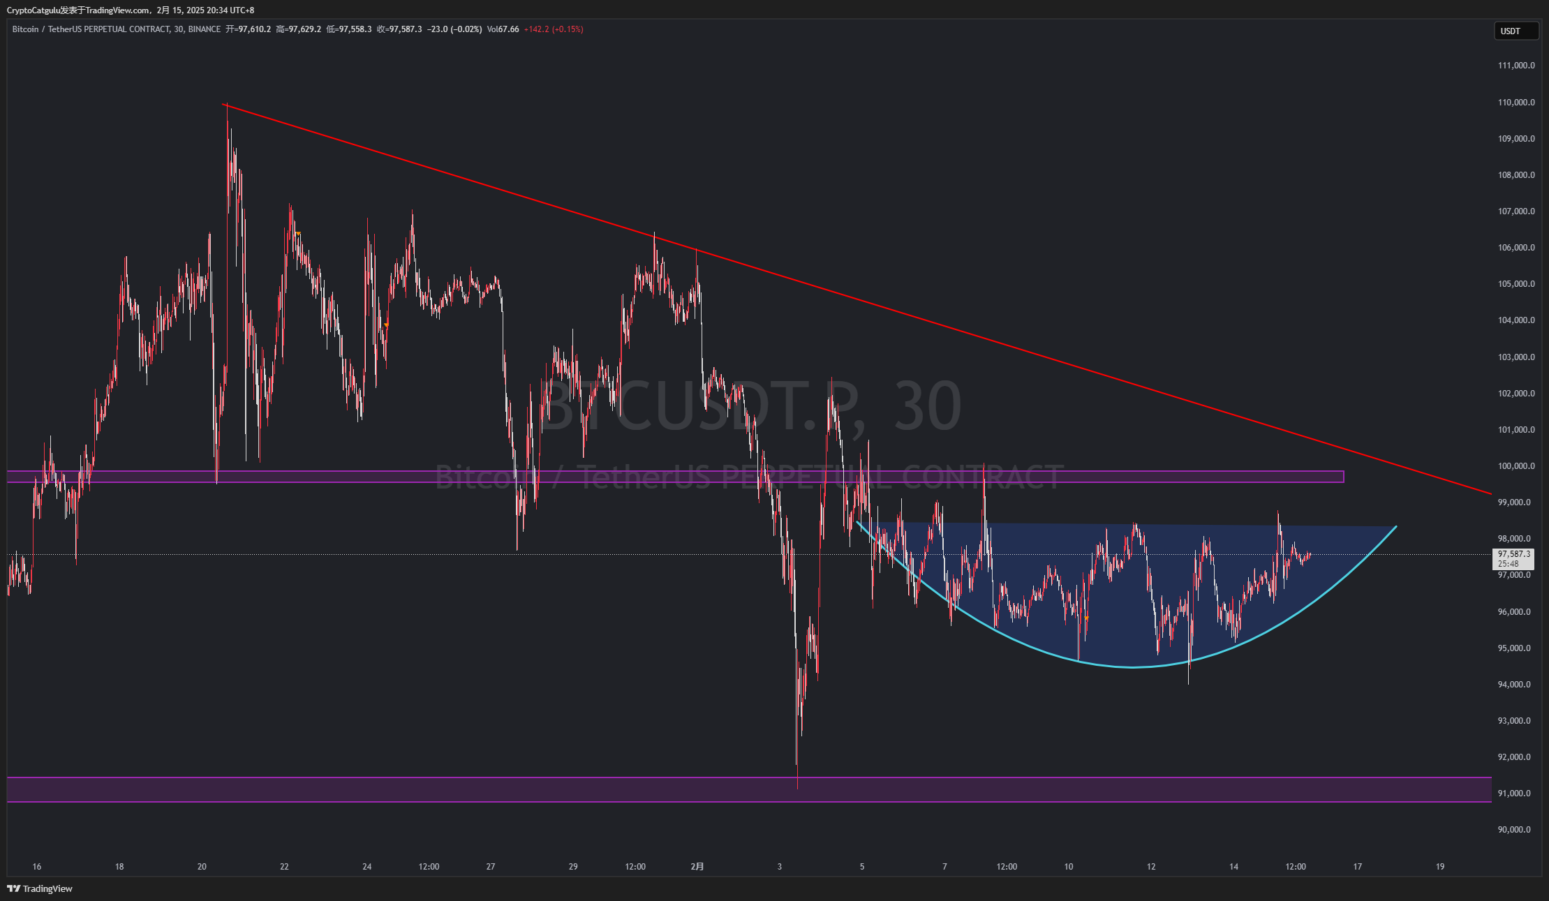1549x901 pixels.
Task: Click the 18 date label on time axis
Action: pos(119,866)
